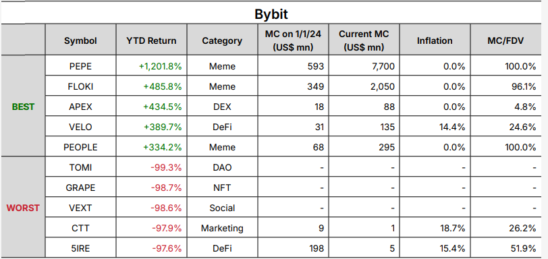This screenshot has width=548, height=259.
Task: Click 5IRE's 51.9% MC/FDV cell
Action: (x=505, y=248)
